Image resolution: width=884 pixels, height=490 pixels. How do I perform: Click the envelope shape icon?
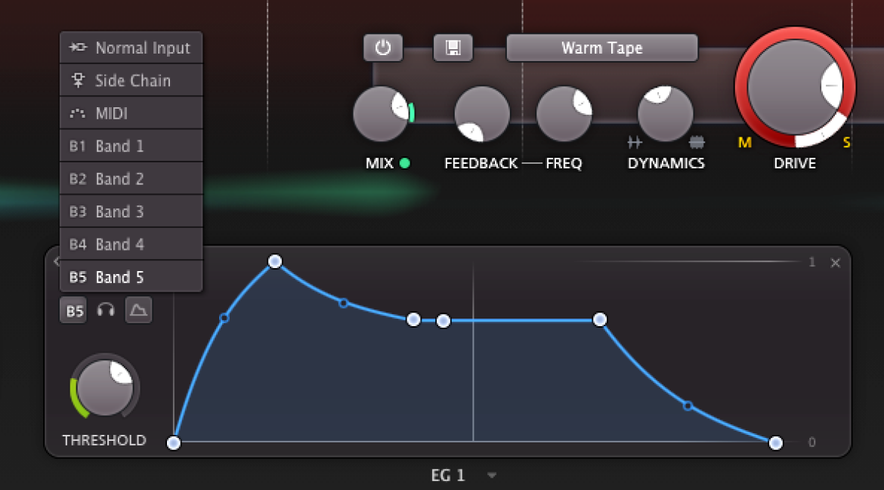138,310
